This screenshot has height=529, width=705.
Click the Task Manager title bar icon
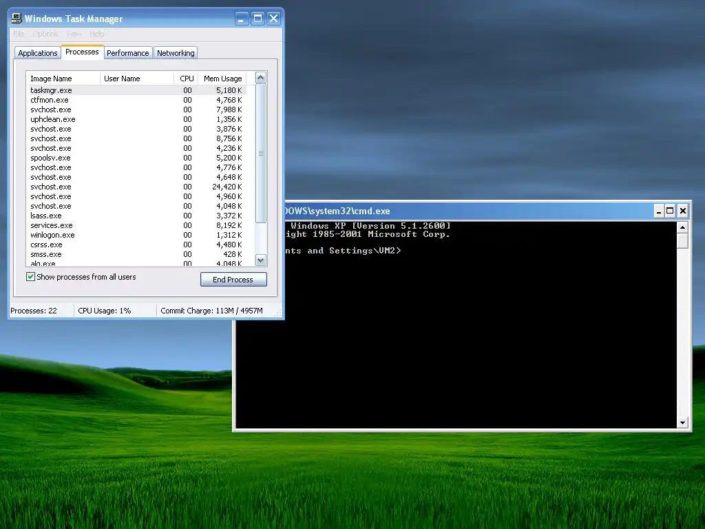point(17,19)
